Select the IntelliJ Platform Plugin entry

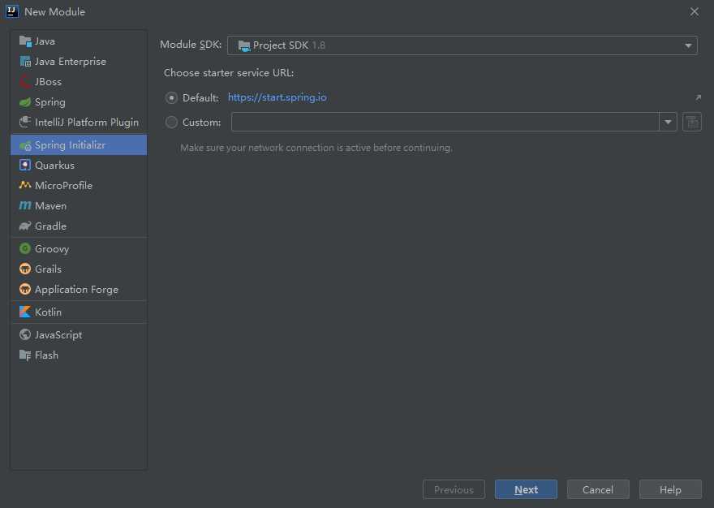click(x=79, y=122)
